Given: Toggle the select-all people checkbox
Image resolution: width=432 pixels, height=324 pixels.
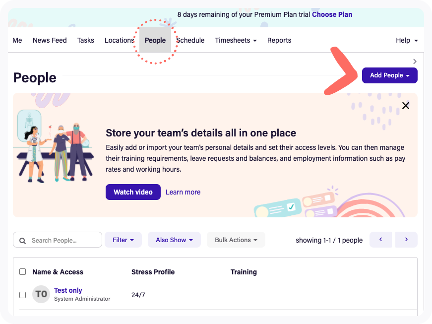Looking at the screenshot, I should tap(22, 272).
